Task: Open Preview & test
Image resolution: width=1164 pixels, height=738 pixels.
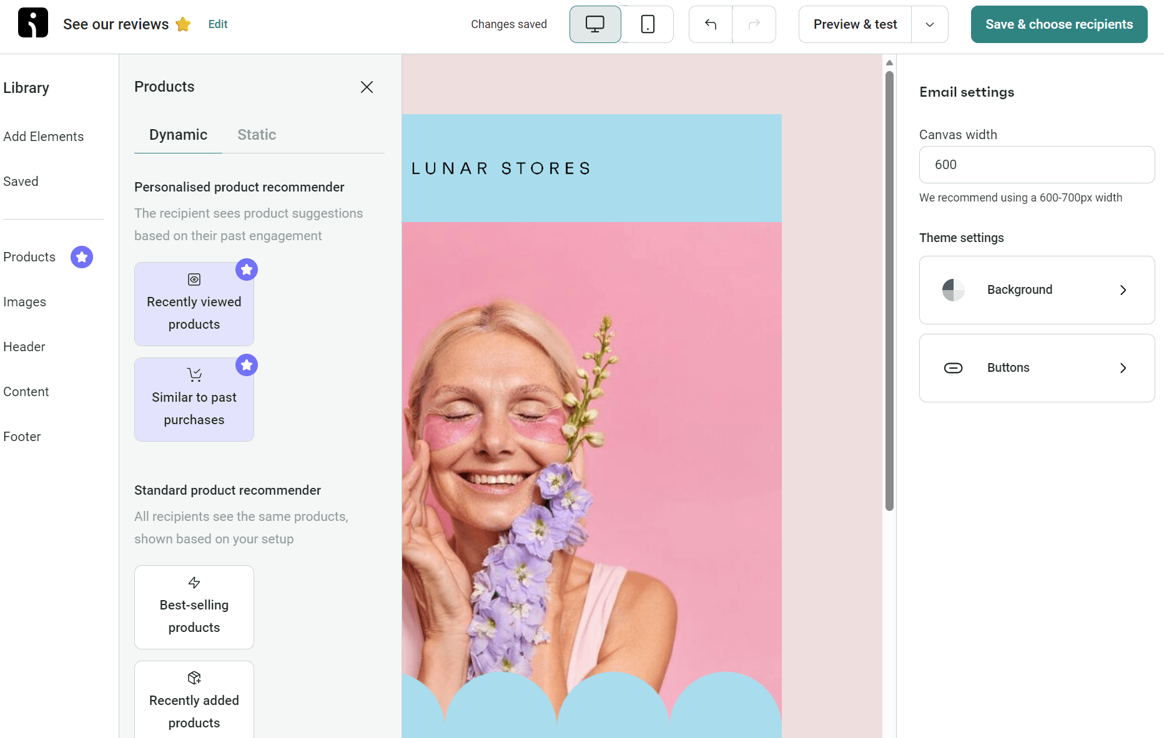Action: [855, 24]
